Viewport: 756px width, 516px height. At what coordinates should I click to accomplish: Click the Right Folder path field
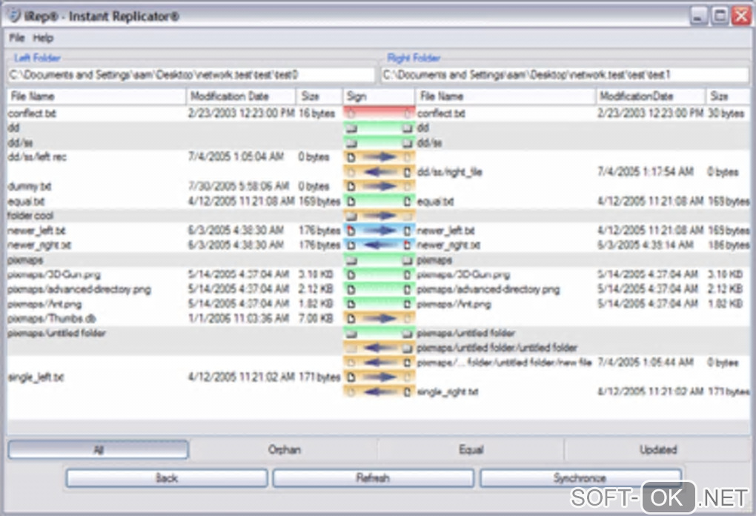coord(565,75)
